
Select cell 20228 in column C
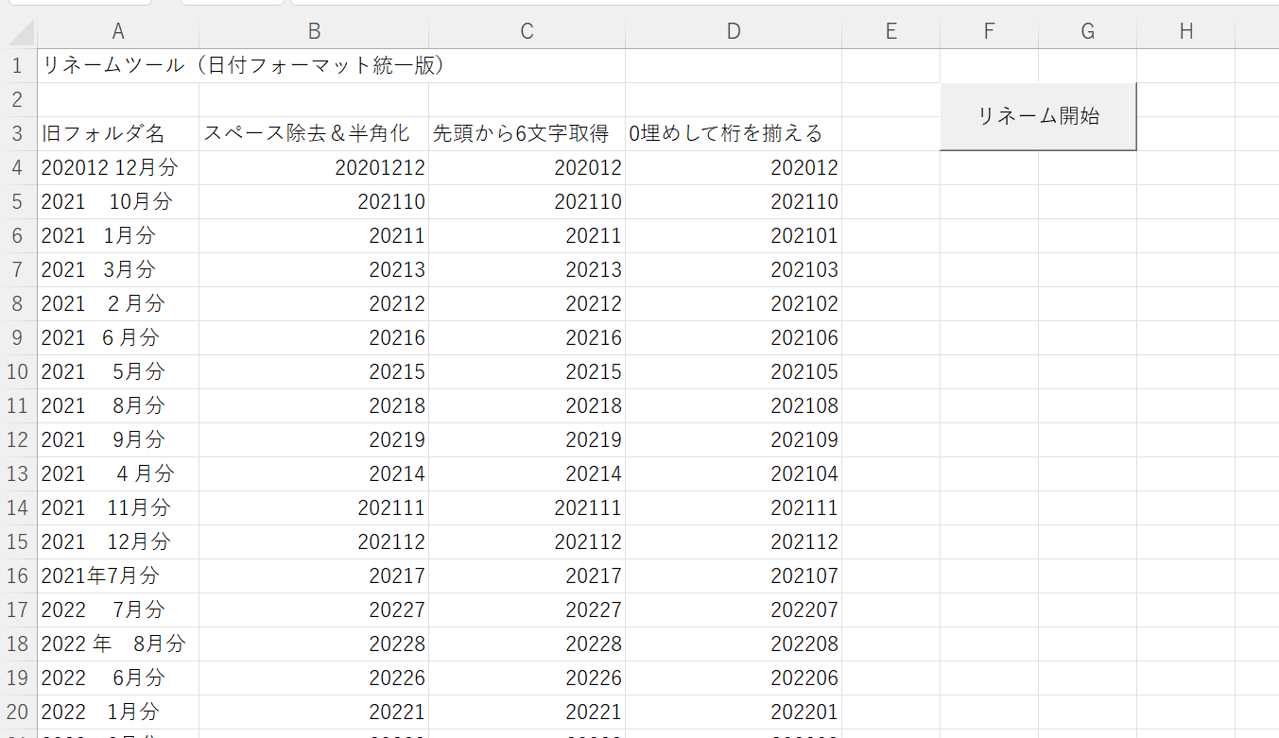527,644
